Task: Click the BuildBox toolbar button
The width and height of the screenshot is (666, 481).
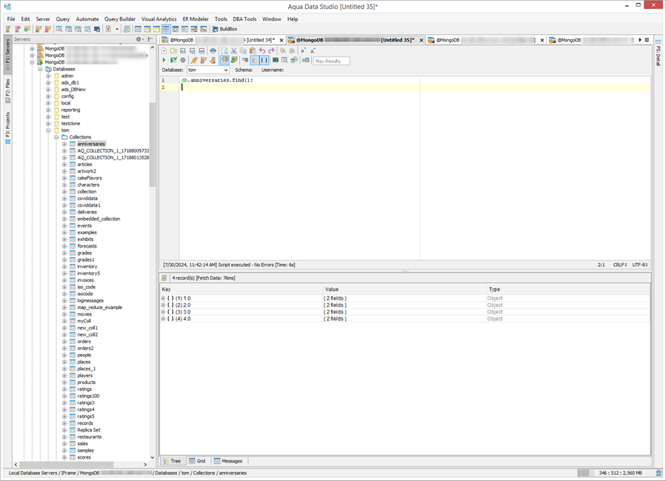Action: coord(225,29)
